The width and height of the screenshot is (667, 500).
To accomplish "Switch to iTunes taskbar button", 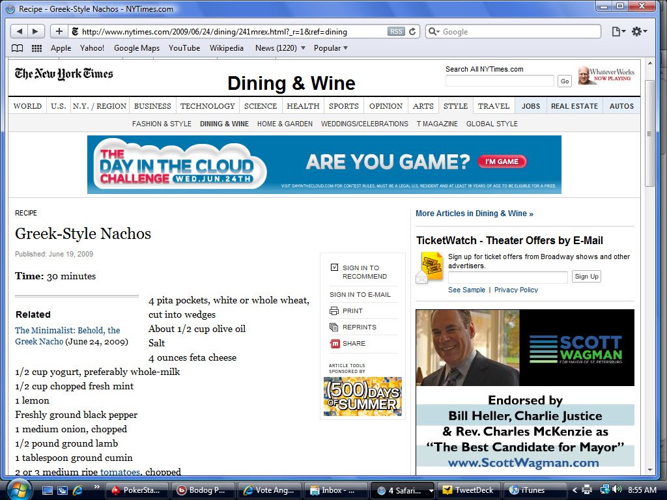I will pyautogui.click(x=535, y=490).
